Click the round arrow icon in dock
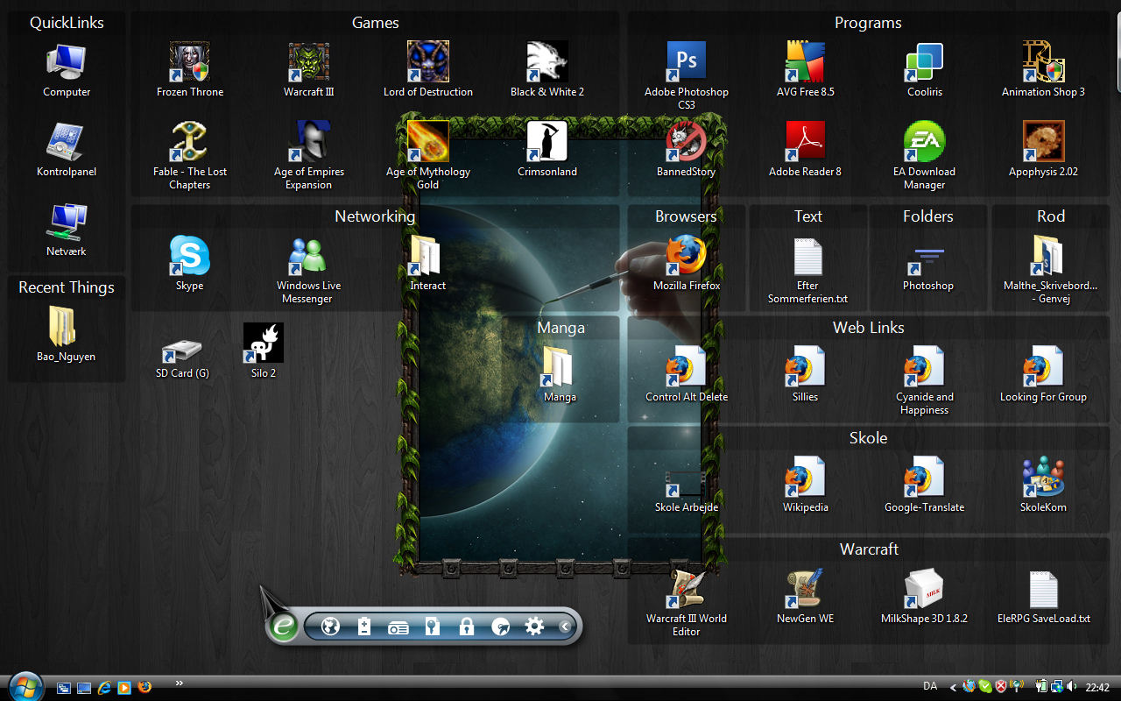Image resolution: width=1121 pixels, height=701 pixels. 501,627
